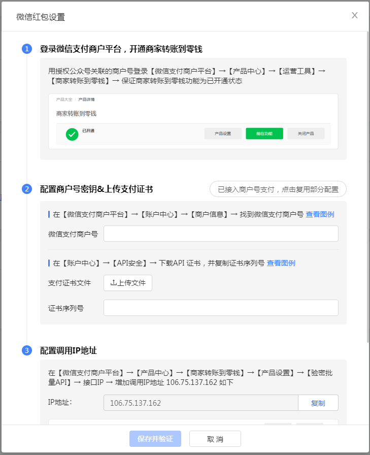Close the 微信红包设置 dialog
370x455 pixels.
(x=354, y=15)
